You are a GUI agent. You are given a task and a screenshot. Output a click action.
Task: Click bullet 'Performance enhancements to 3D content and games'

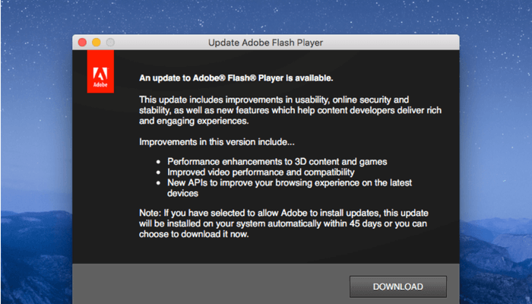[277, 161]
